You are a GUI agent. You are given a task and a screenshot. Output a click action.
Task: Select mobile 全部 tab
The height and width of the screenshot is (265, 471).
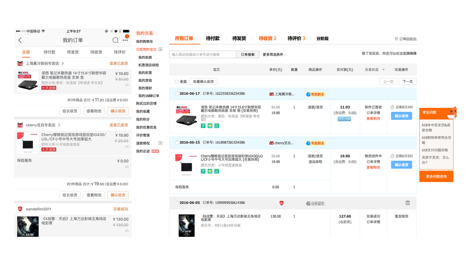click(x=26, y=52)
